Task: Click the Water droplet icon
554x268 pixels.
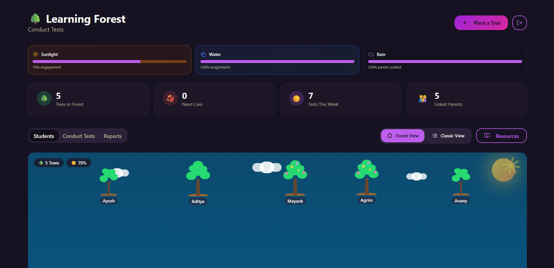Action: (x=203, y=55)
